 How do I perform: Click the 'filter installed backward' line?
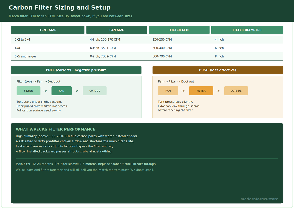[x=64, y=151]
